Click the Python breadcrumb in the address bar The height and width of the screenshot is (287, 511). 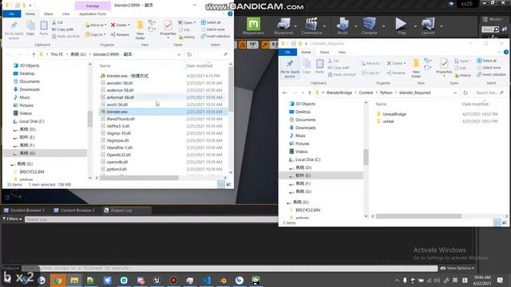click(x=386, y=92)
